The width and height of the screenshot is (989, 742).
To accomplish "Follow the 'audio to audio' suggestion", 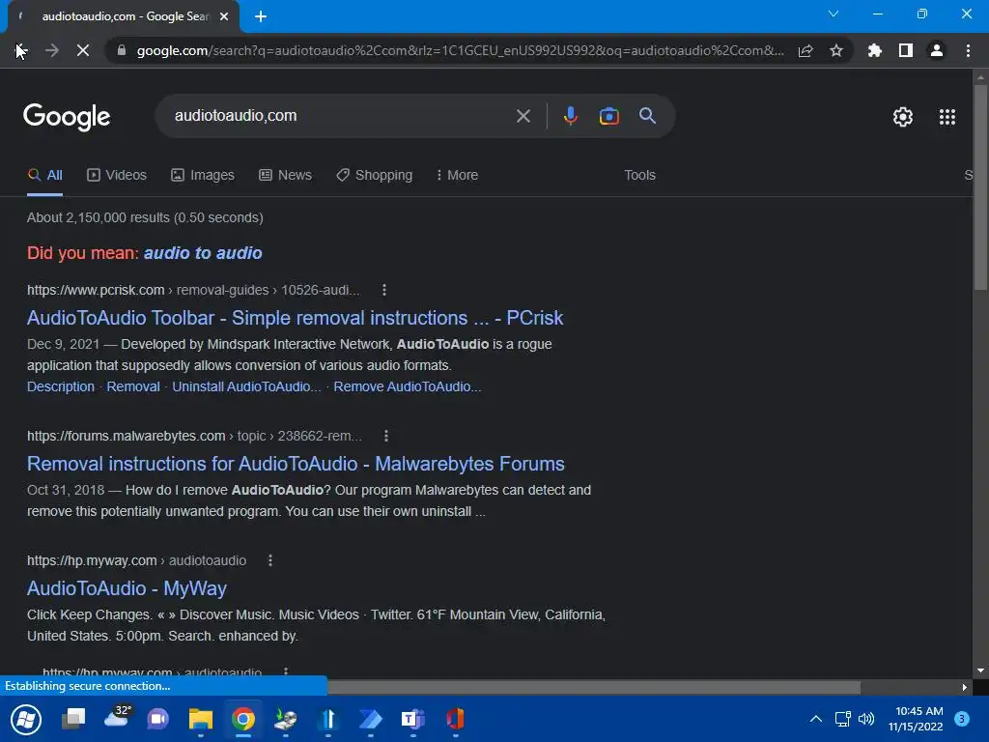I will [203, 253].
